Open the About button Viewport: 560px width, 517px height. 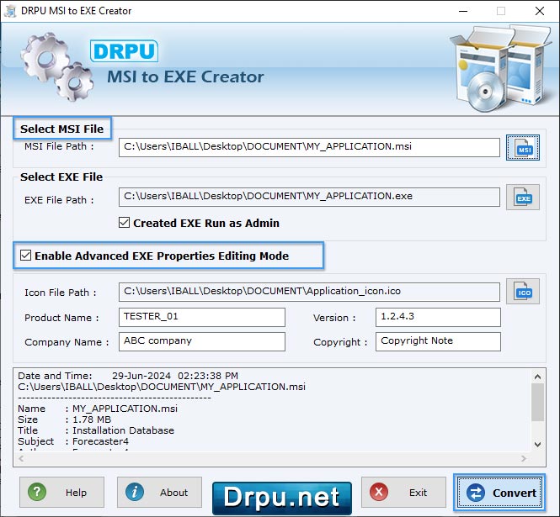pos(159,492)
